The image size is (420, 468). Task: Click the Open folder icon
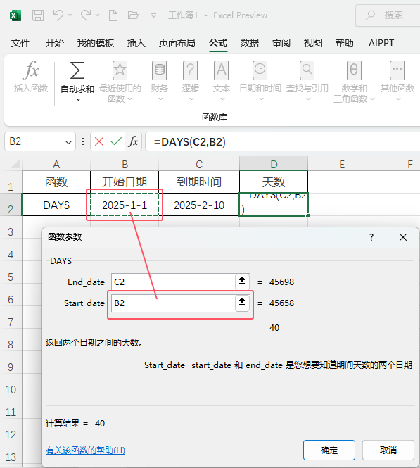pyautogui.click(x=133, y=15)
